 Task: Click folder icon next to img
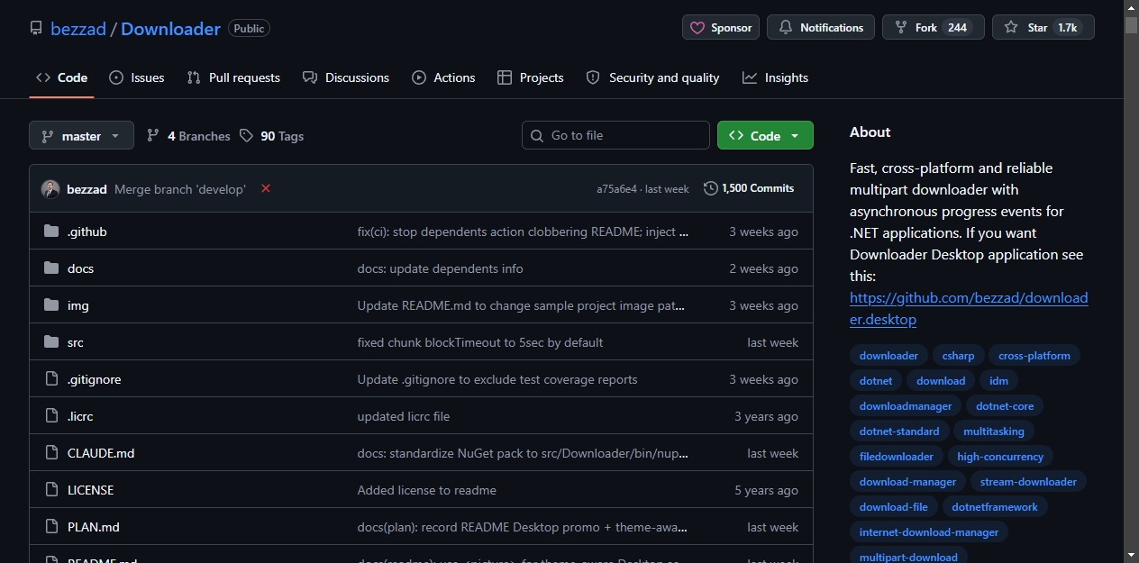(51, 305)
